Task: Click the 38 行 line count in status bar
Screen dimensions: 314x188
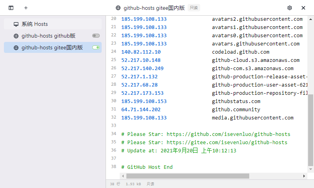Action: pyautogui.click(x=115, y=184)
